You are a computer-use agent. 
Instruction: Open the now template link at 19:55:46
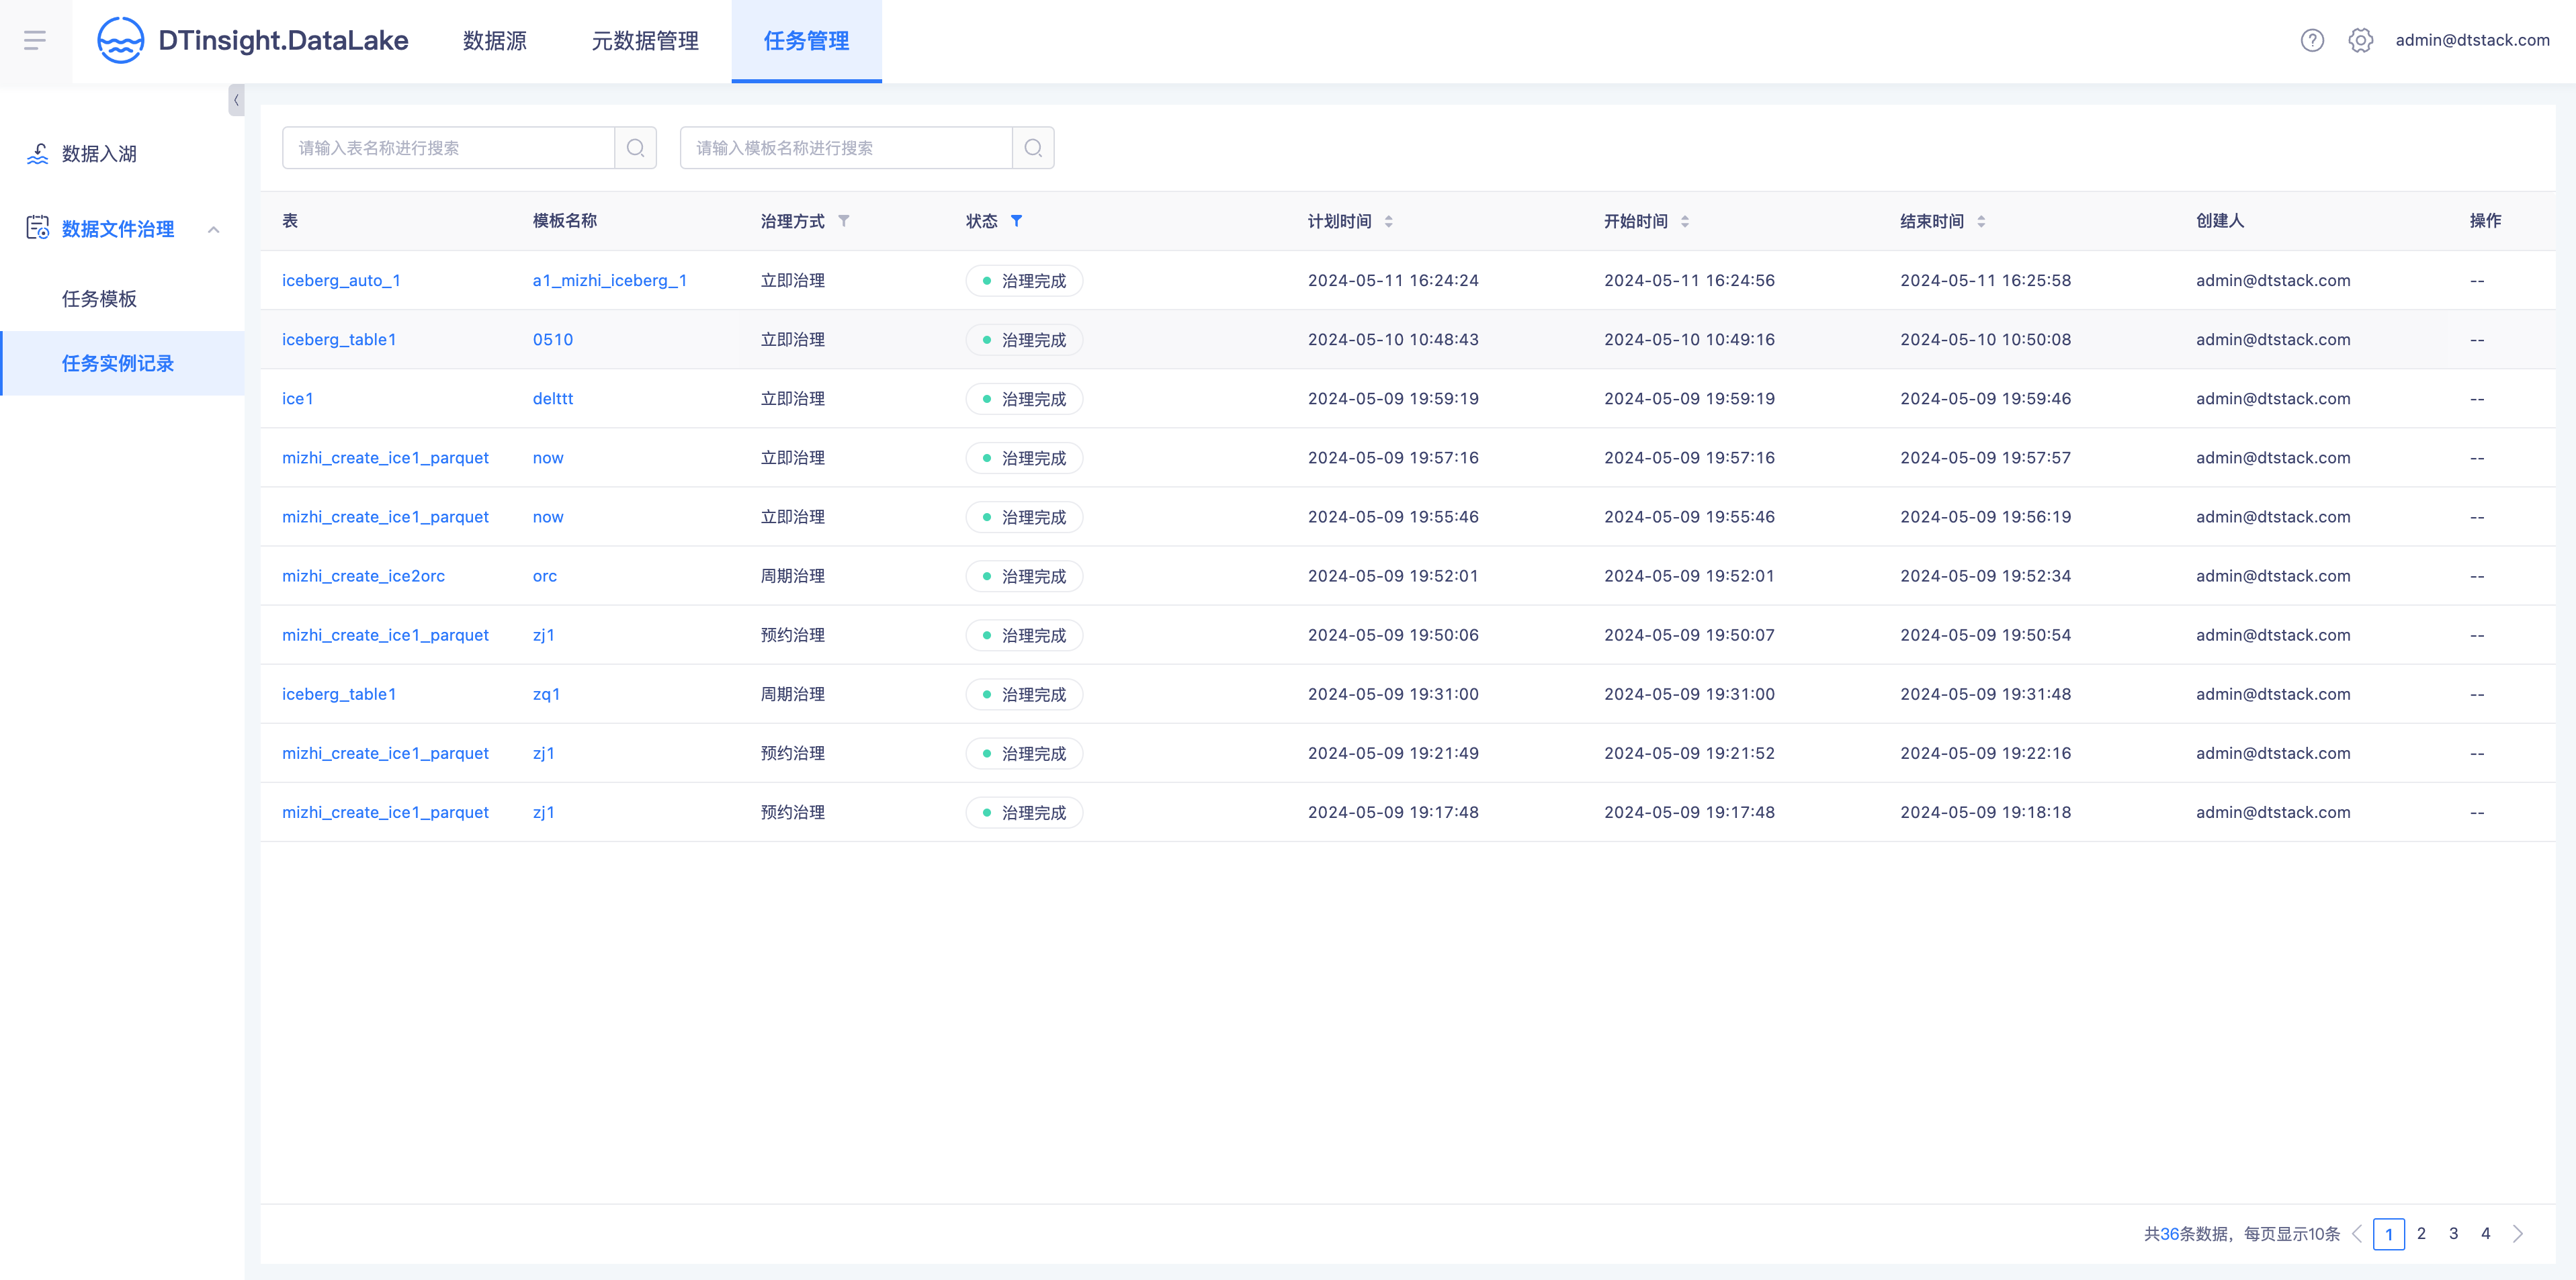[x=548, y=516]
